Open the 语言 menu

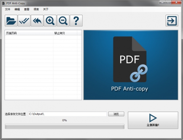pos(36,9)
